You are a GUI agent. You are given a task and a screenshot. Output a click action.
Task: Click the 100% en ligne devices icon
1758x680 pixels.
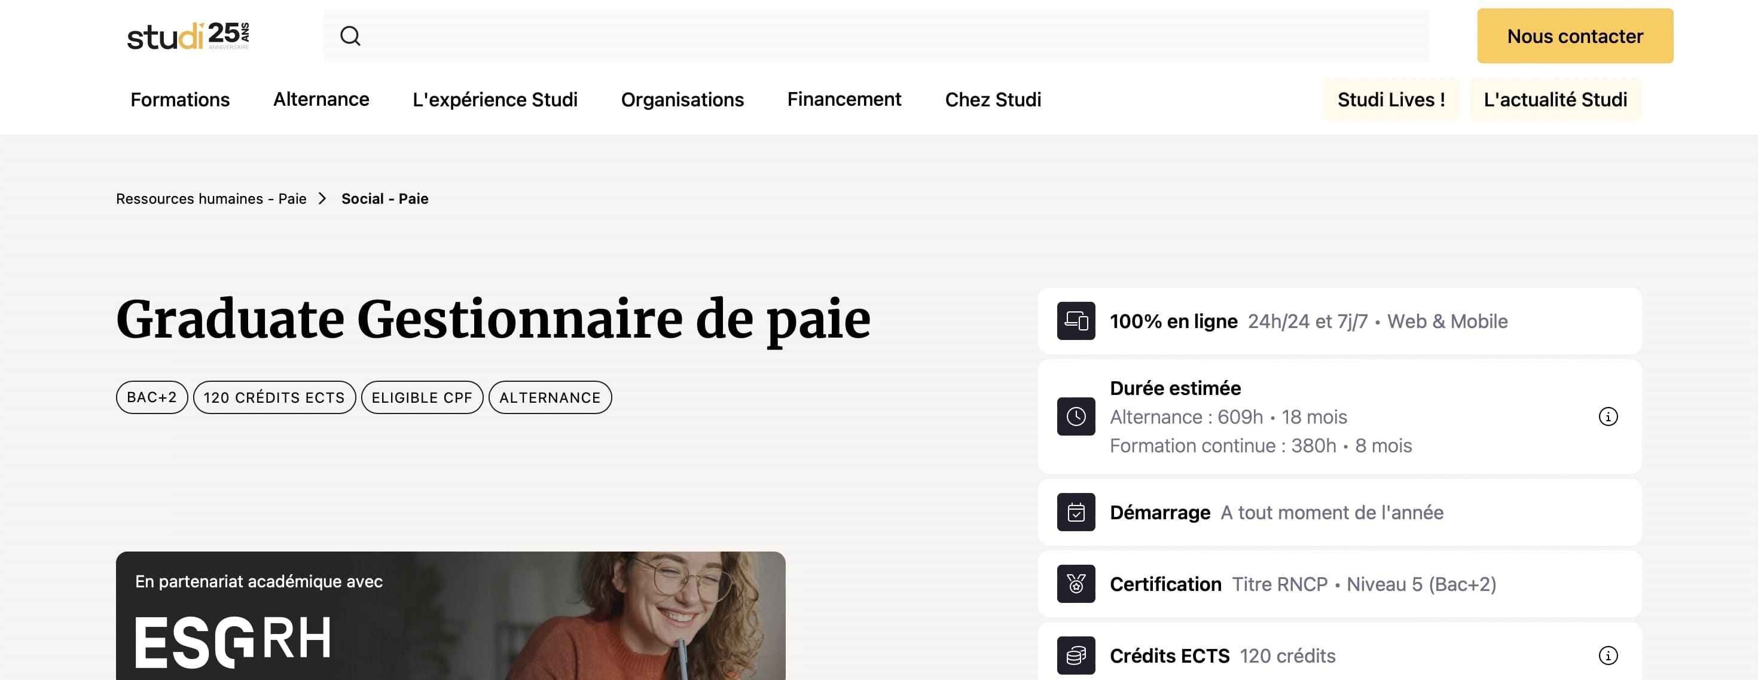[x=1076, y=320]
